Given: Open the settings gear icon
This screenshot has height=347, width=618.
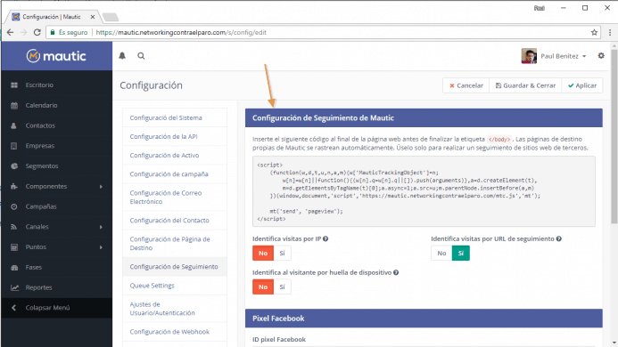Looking at the screenshot, I should point(601,56).
